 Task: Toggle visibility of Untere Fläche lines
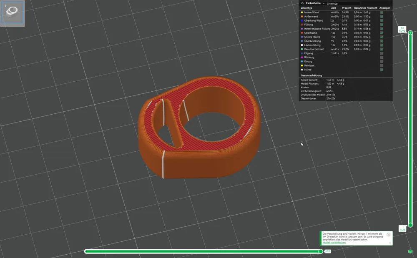382,37
